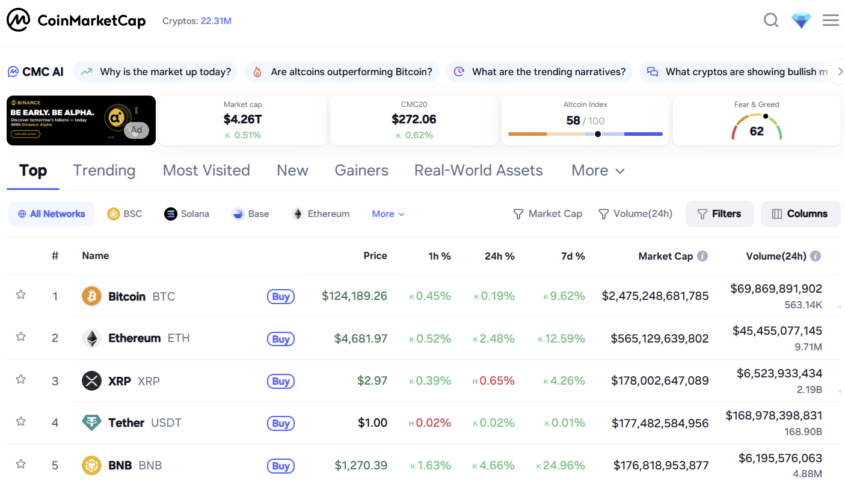Open the Binance Alpha ad banner
845x485 pixels.
pos(81,120)
